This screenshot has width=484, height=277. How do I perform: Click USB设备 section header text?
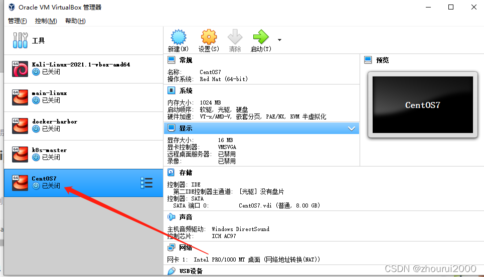click(191, 271)
